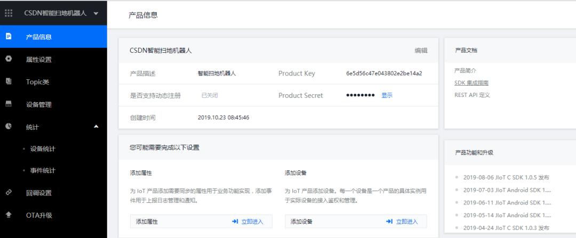
Task: Click 显示 to reveal Product Secret
Action: tap(387, 95)
